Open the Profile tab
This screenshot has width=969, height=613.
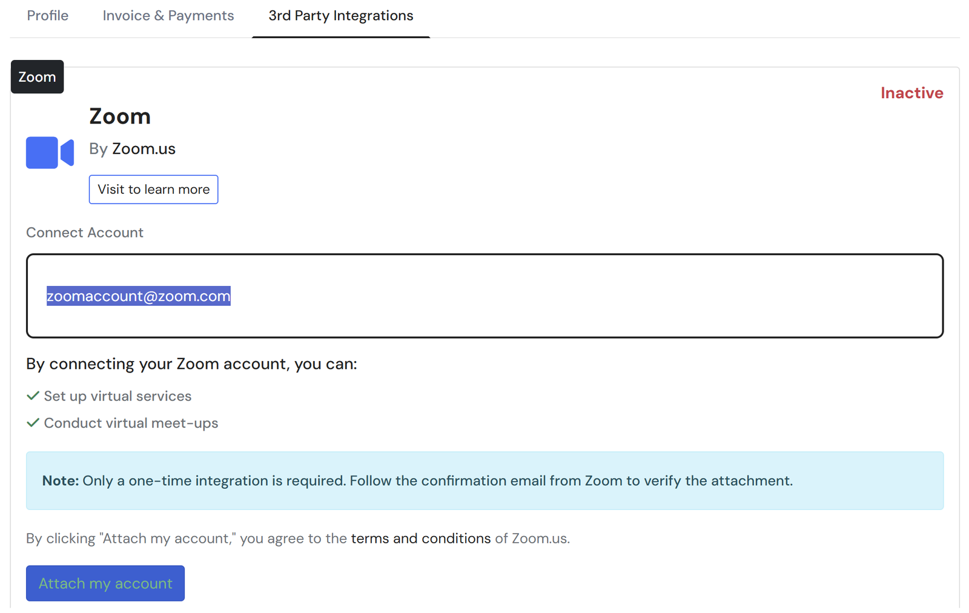click(48, 16)
